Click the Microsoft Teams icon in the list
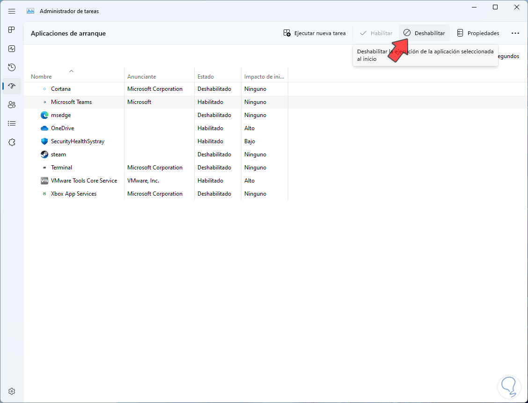 point(44,102)
